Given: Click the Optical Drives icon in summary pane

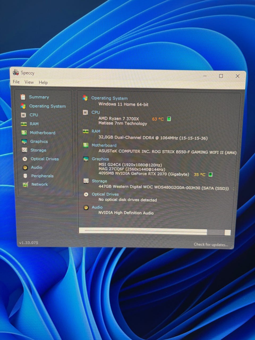Looking at the screenshot, I should pos(86,194).
